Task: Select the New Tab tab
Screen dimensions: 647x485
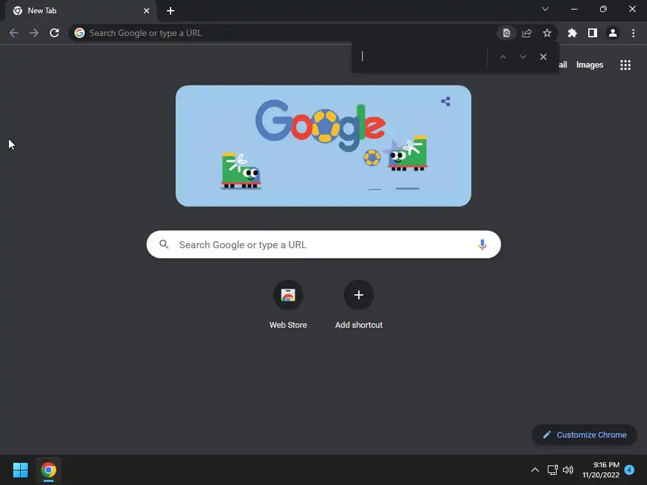Action: [81, 11]
